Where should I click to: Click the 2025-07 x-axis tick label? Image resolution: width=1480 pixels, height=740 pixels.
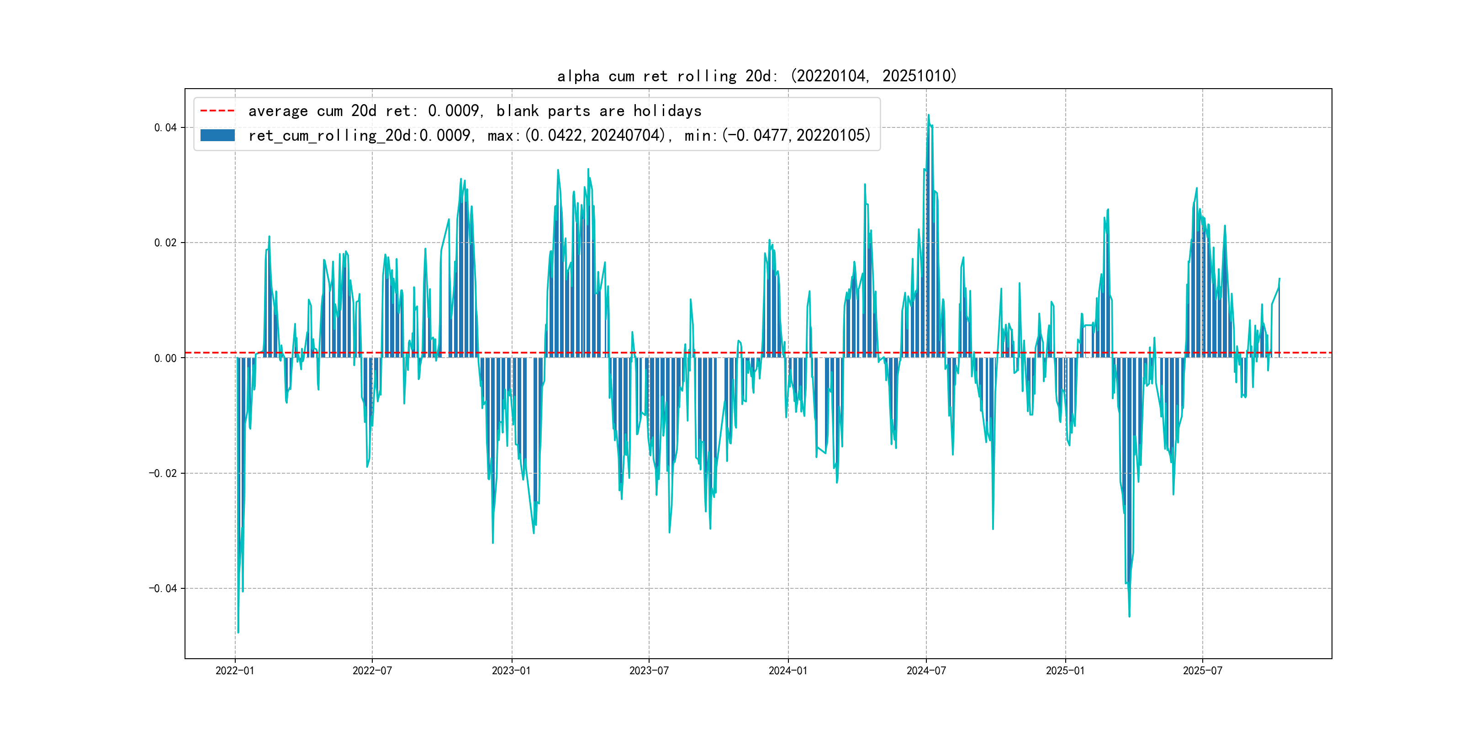1202,671
